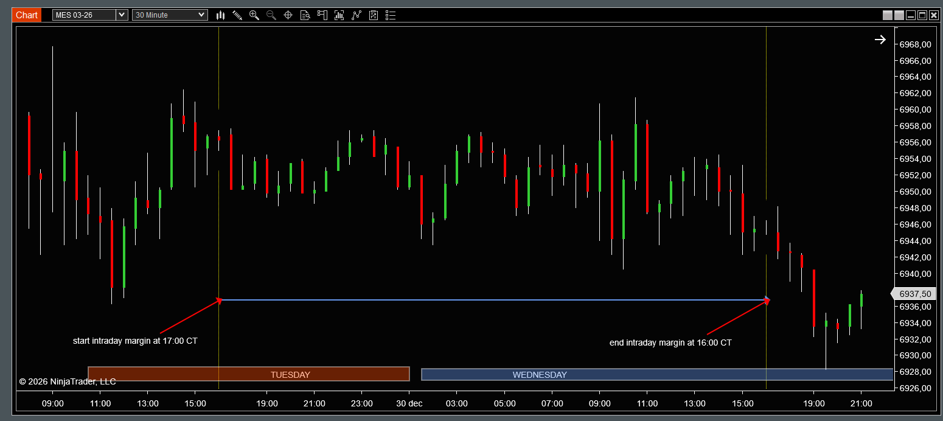Toggle the Chart Trader panel icon
Image resolution: width=943 pixels, height=421 pixels.
pyautogui.click(x=322, y=15)
